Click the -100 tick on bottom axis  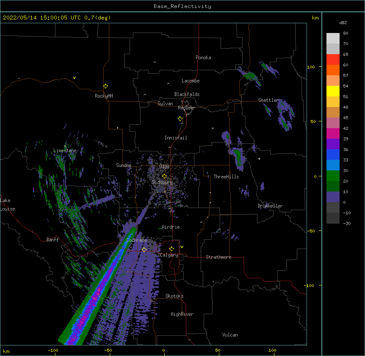pos(53,350)
